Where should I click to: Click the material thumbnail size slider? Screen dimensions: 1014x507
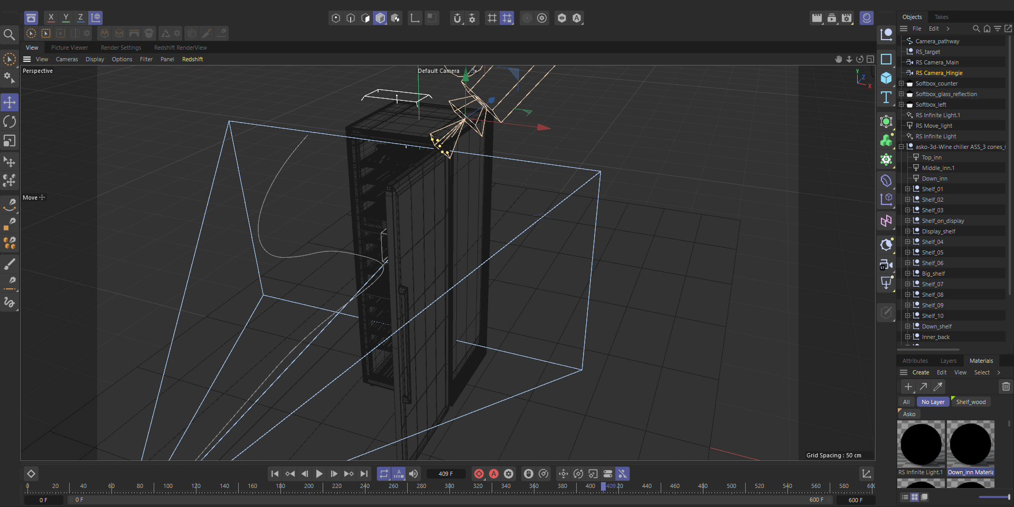pyautogui.click(x=994, y=497)
